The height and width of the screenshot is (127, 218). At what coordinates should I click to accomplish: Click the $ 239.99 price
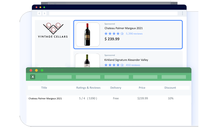click(112, 39)
